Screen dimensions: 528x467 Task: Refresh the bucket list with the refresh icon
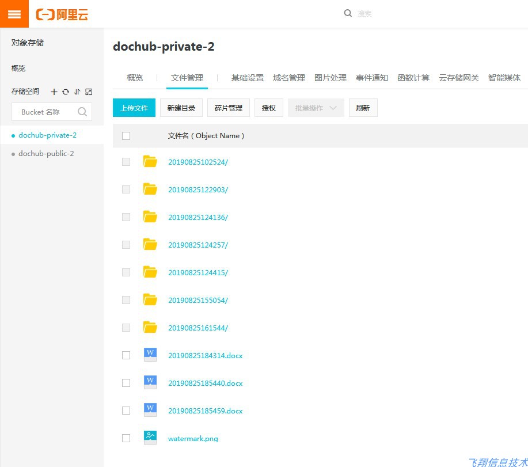coord(65,92)
